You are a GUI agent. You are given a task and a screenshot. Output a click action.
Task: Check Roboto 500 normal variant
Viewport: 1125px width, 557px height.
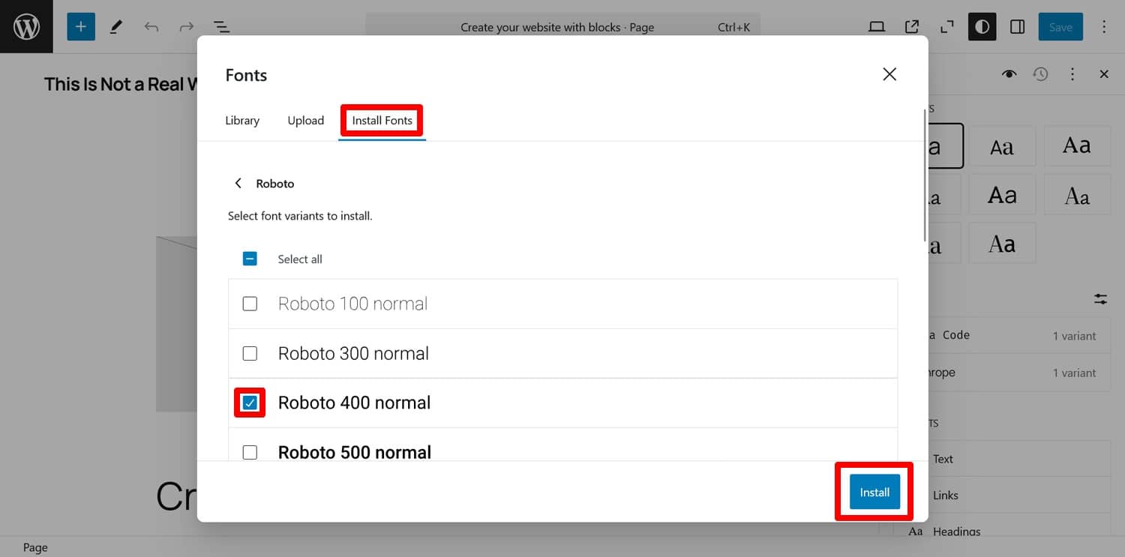click(250, 452)
